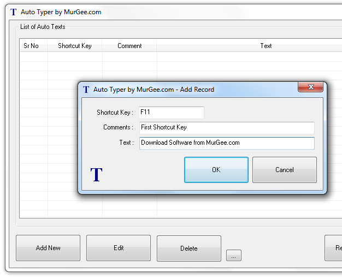
Task: Click the Comment column header
Action: tap(129, 46)
